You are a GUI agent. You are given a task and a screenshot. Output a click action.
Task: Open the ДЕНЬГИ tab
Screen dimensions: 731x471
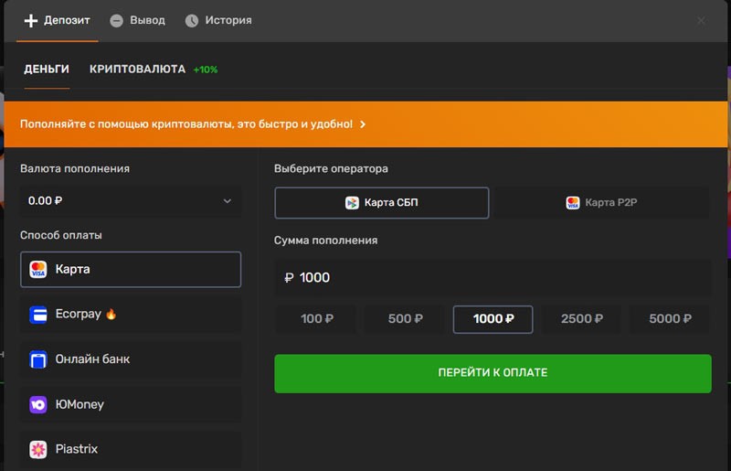47,70
